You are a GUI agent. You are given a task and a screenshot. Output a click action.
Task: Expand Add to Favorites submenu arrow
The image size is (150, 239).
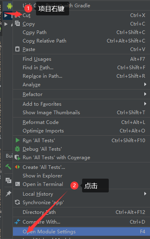pos(145,104)
